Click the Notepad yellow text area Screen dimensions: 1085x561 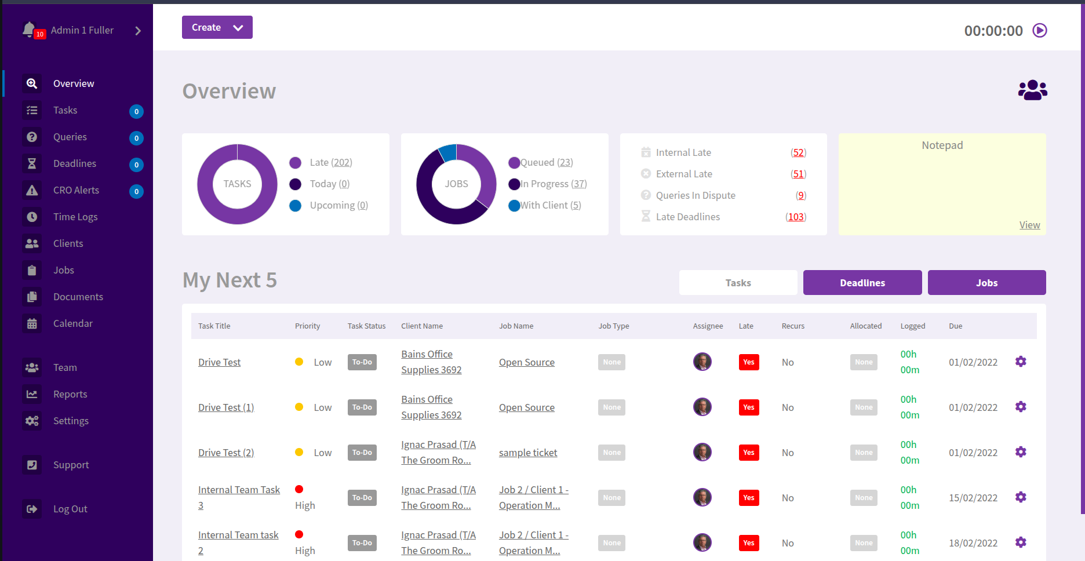[942, 185]
